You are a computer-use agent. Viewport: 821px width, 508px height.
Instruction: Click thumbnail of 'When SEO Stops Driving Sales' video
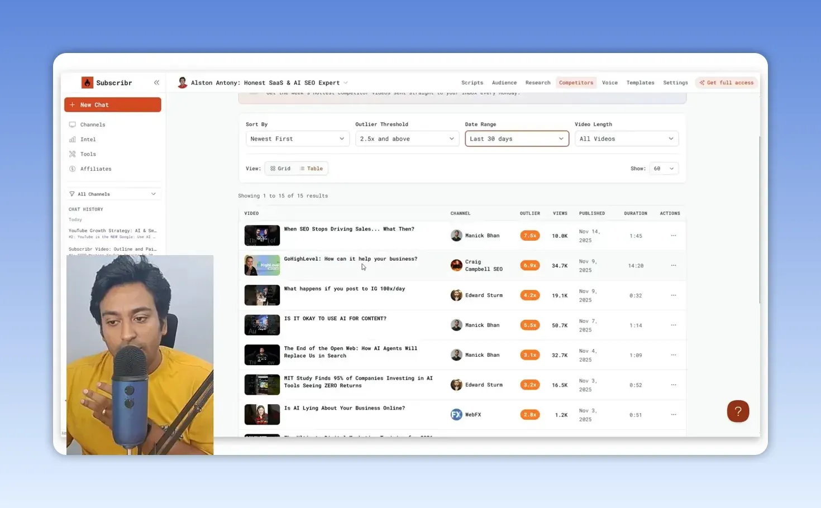[262, 235]
